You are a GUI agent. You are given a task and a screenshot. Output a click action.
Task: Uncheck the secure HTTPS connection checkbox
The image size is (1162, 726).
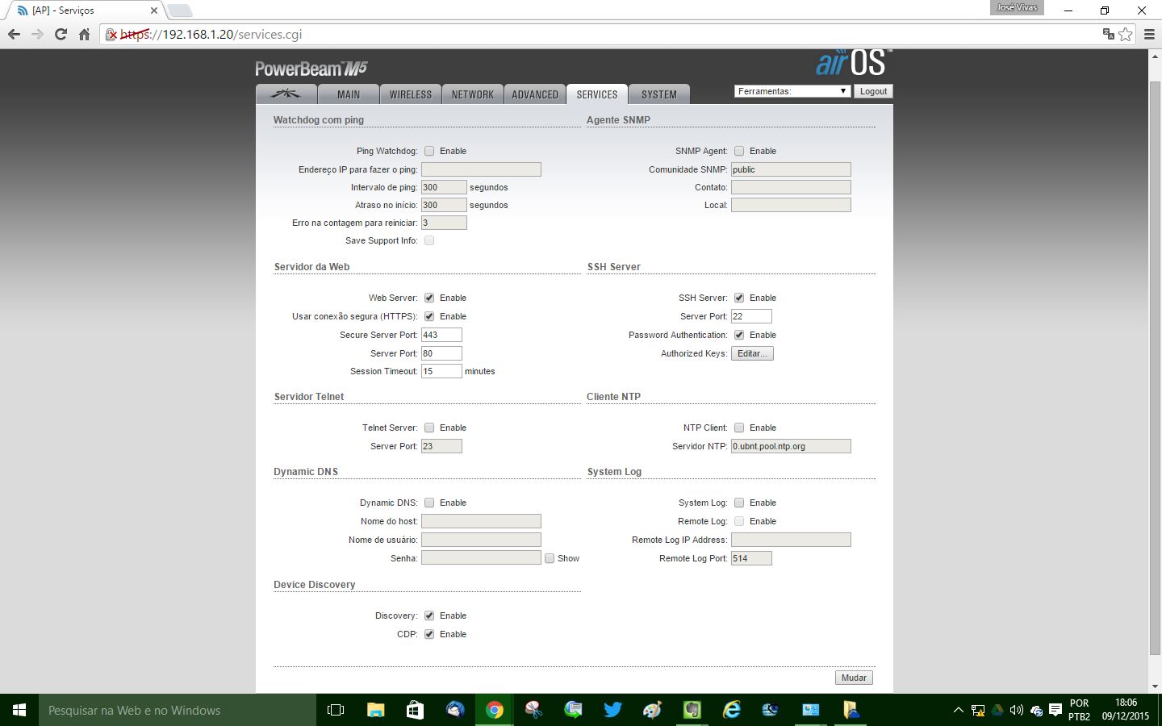click(429, 316)
